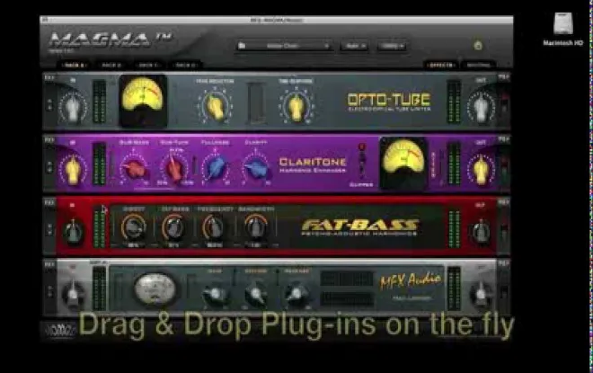Image resolution: width=593 pixels, height=373 pixels.
Task: Open the FX slot button beside Opto-Tube's IN knob
Action: point(49,78)
